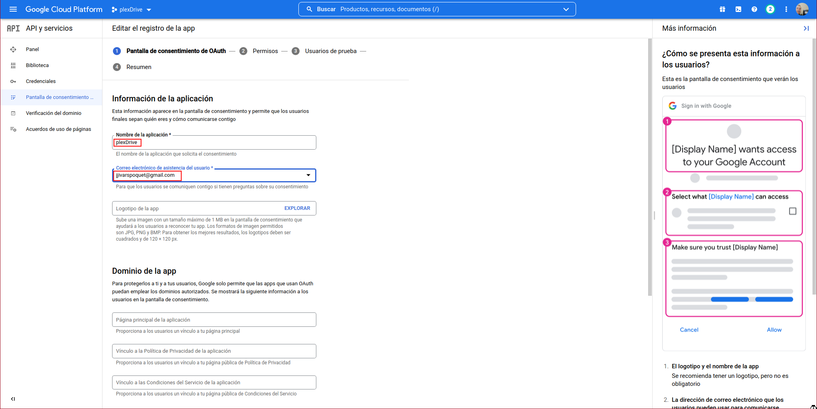817x409 pixels.
Task: Expand the support email dropdown arrow
Action: [x=308, y=175]
